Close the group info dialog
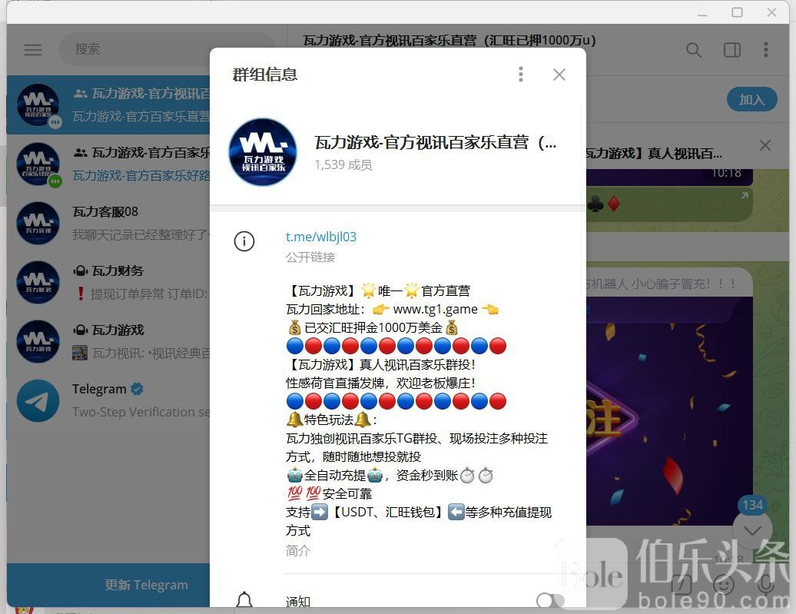Viewport: 796px width, 614px height. coord(559,75)
